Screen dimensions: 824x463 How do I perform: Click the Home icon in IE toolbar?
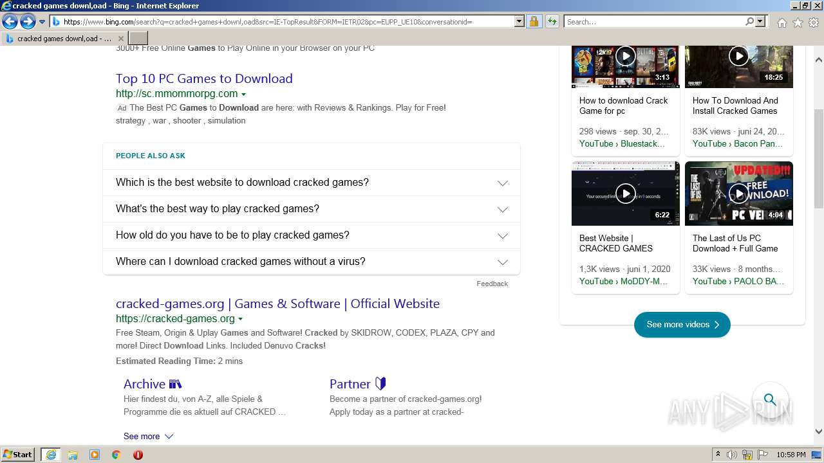[782, 23]
